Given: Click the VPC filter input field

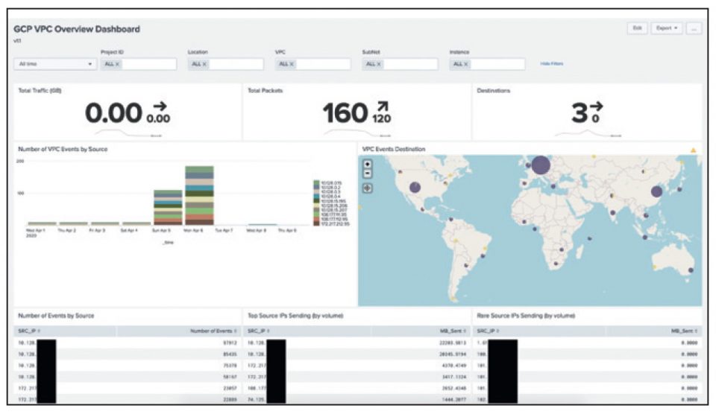Looking at the screenshot, I should coord(313,64).
